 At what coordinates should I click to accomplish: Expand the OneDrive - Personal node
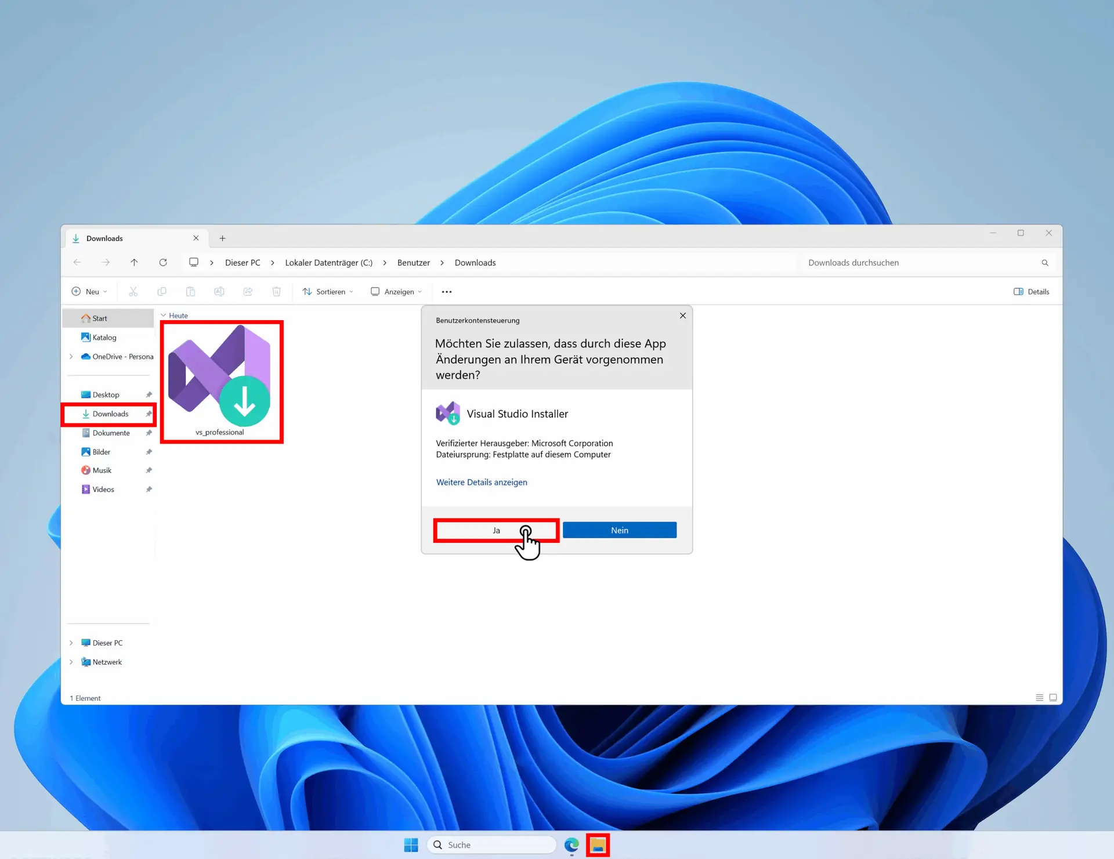click(71, 357)
